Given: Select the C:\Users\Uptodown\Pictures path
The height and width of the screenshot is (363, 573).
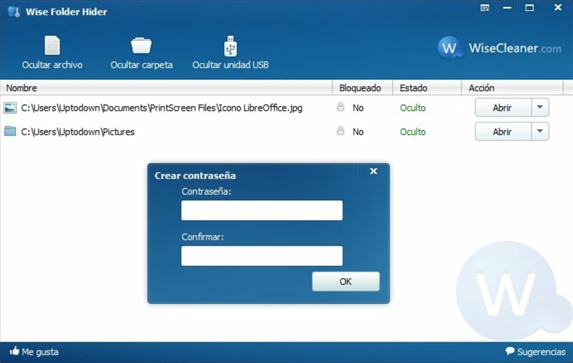Looking at the screenshot, I should pyautogui.click(x=78, y=132).
